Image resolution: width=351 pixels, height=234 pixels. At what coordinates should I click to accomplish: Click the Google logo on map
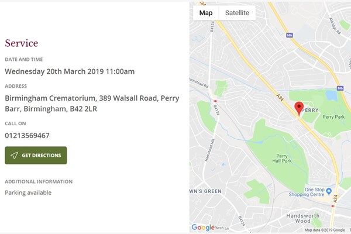point(203,228)
